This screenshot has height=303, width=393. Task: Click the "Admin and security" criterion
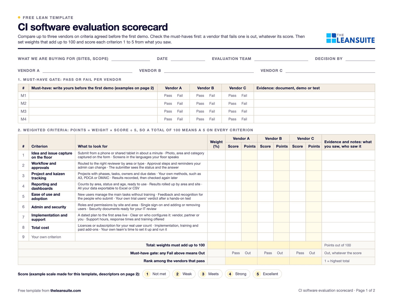click(49, 207)
